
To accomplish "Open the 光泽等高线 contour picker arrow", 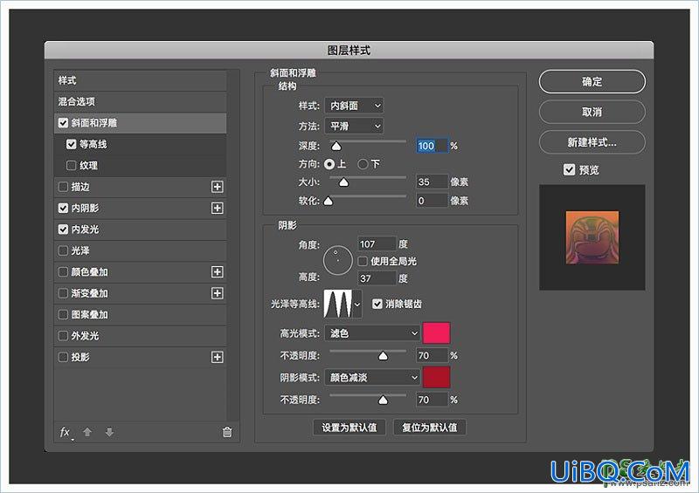I will 357,305.
